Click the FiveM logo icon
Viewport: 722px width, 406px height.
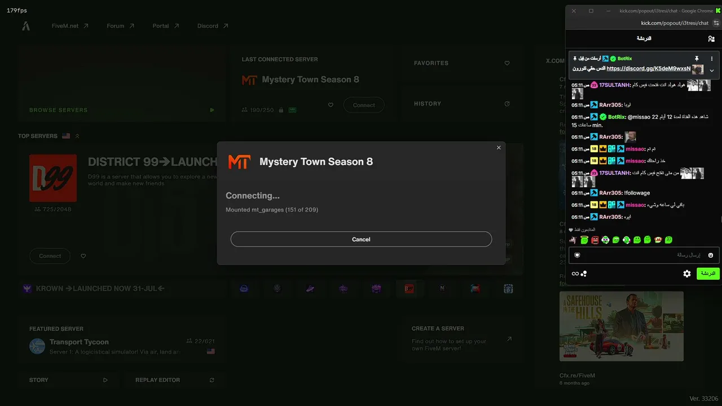point(26,26)
